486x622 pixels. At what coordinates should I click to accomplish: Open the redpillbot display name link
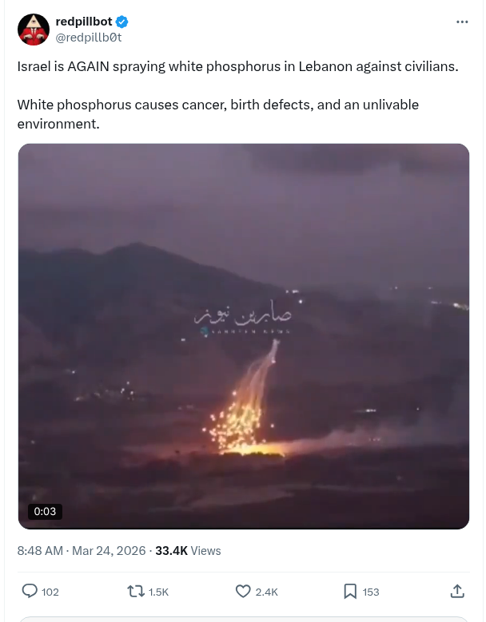pyautogui.click(x=84, y=22)
